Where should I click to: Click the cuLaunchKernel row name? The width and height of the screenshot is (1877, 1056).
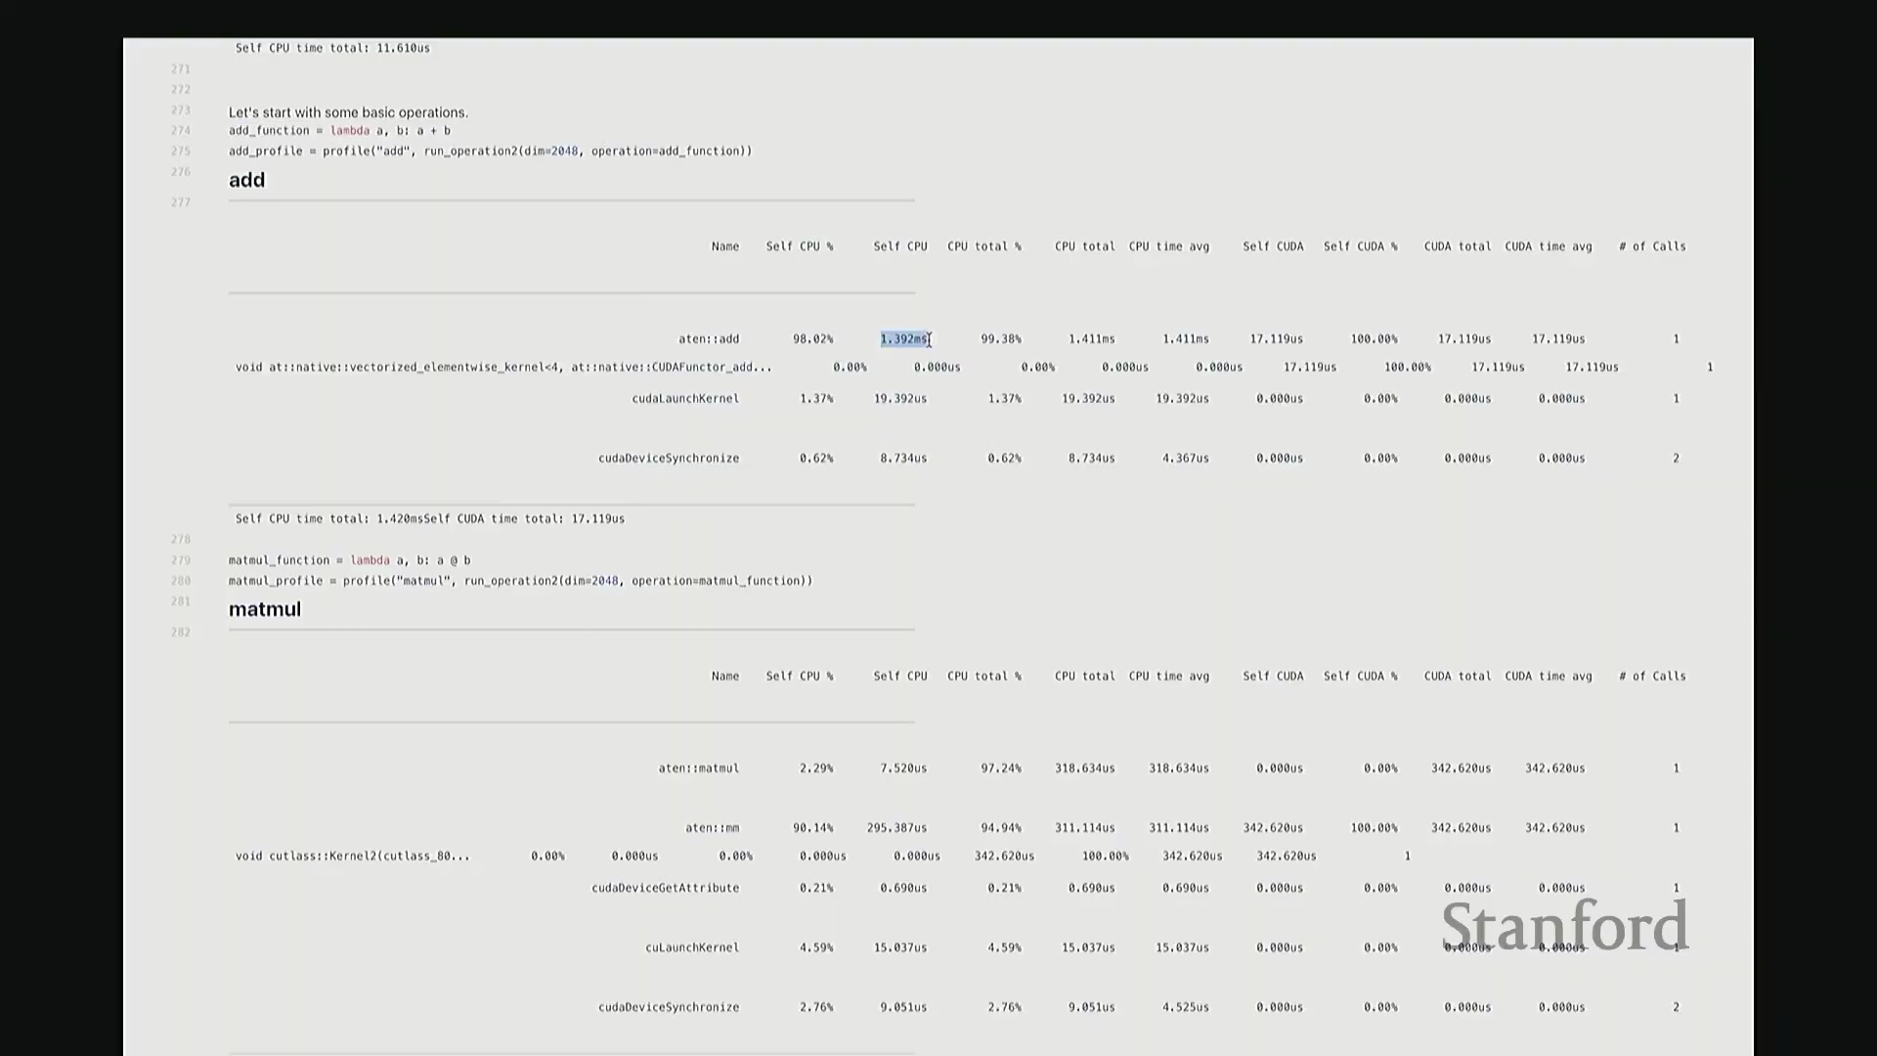click(x=691, y=947)
